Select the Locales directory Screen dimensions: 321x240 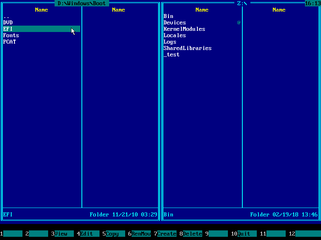pos(175,35)
